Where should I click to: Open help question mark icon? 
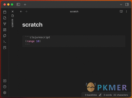click(x=5, y=87)
